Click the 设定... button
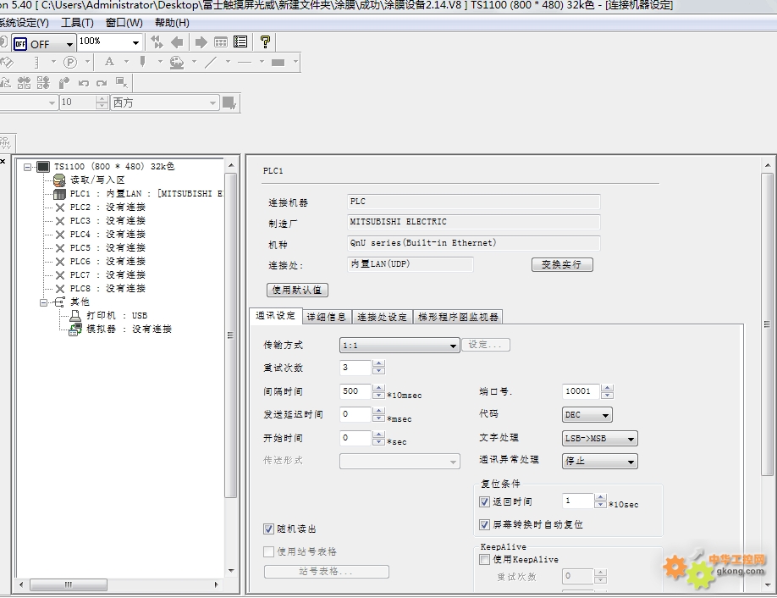The height and width of the screenshot is (598, 777). pyautogui.click(x=486, y=345)
